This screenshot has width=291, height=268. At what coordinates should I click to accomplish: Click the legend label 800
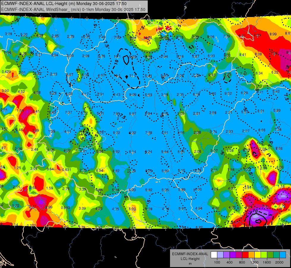coord(242,262)
